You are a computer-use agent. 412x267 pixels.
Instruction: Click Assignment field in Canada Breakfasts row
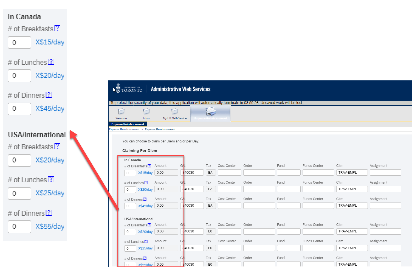pos(385,173)
